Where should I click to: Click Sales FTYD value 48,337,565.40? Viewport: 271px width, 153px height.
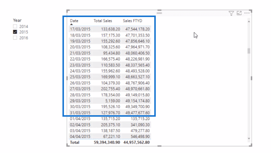point(138,65)
